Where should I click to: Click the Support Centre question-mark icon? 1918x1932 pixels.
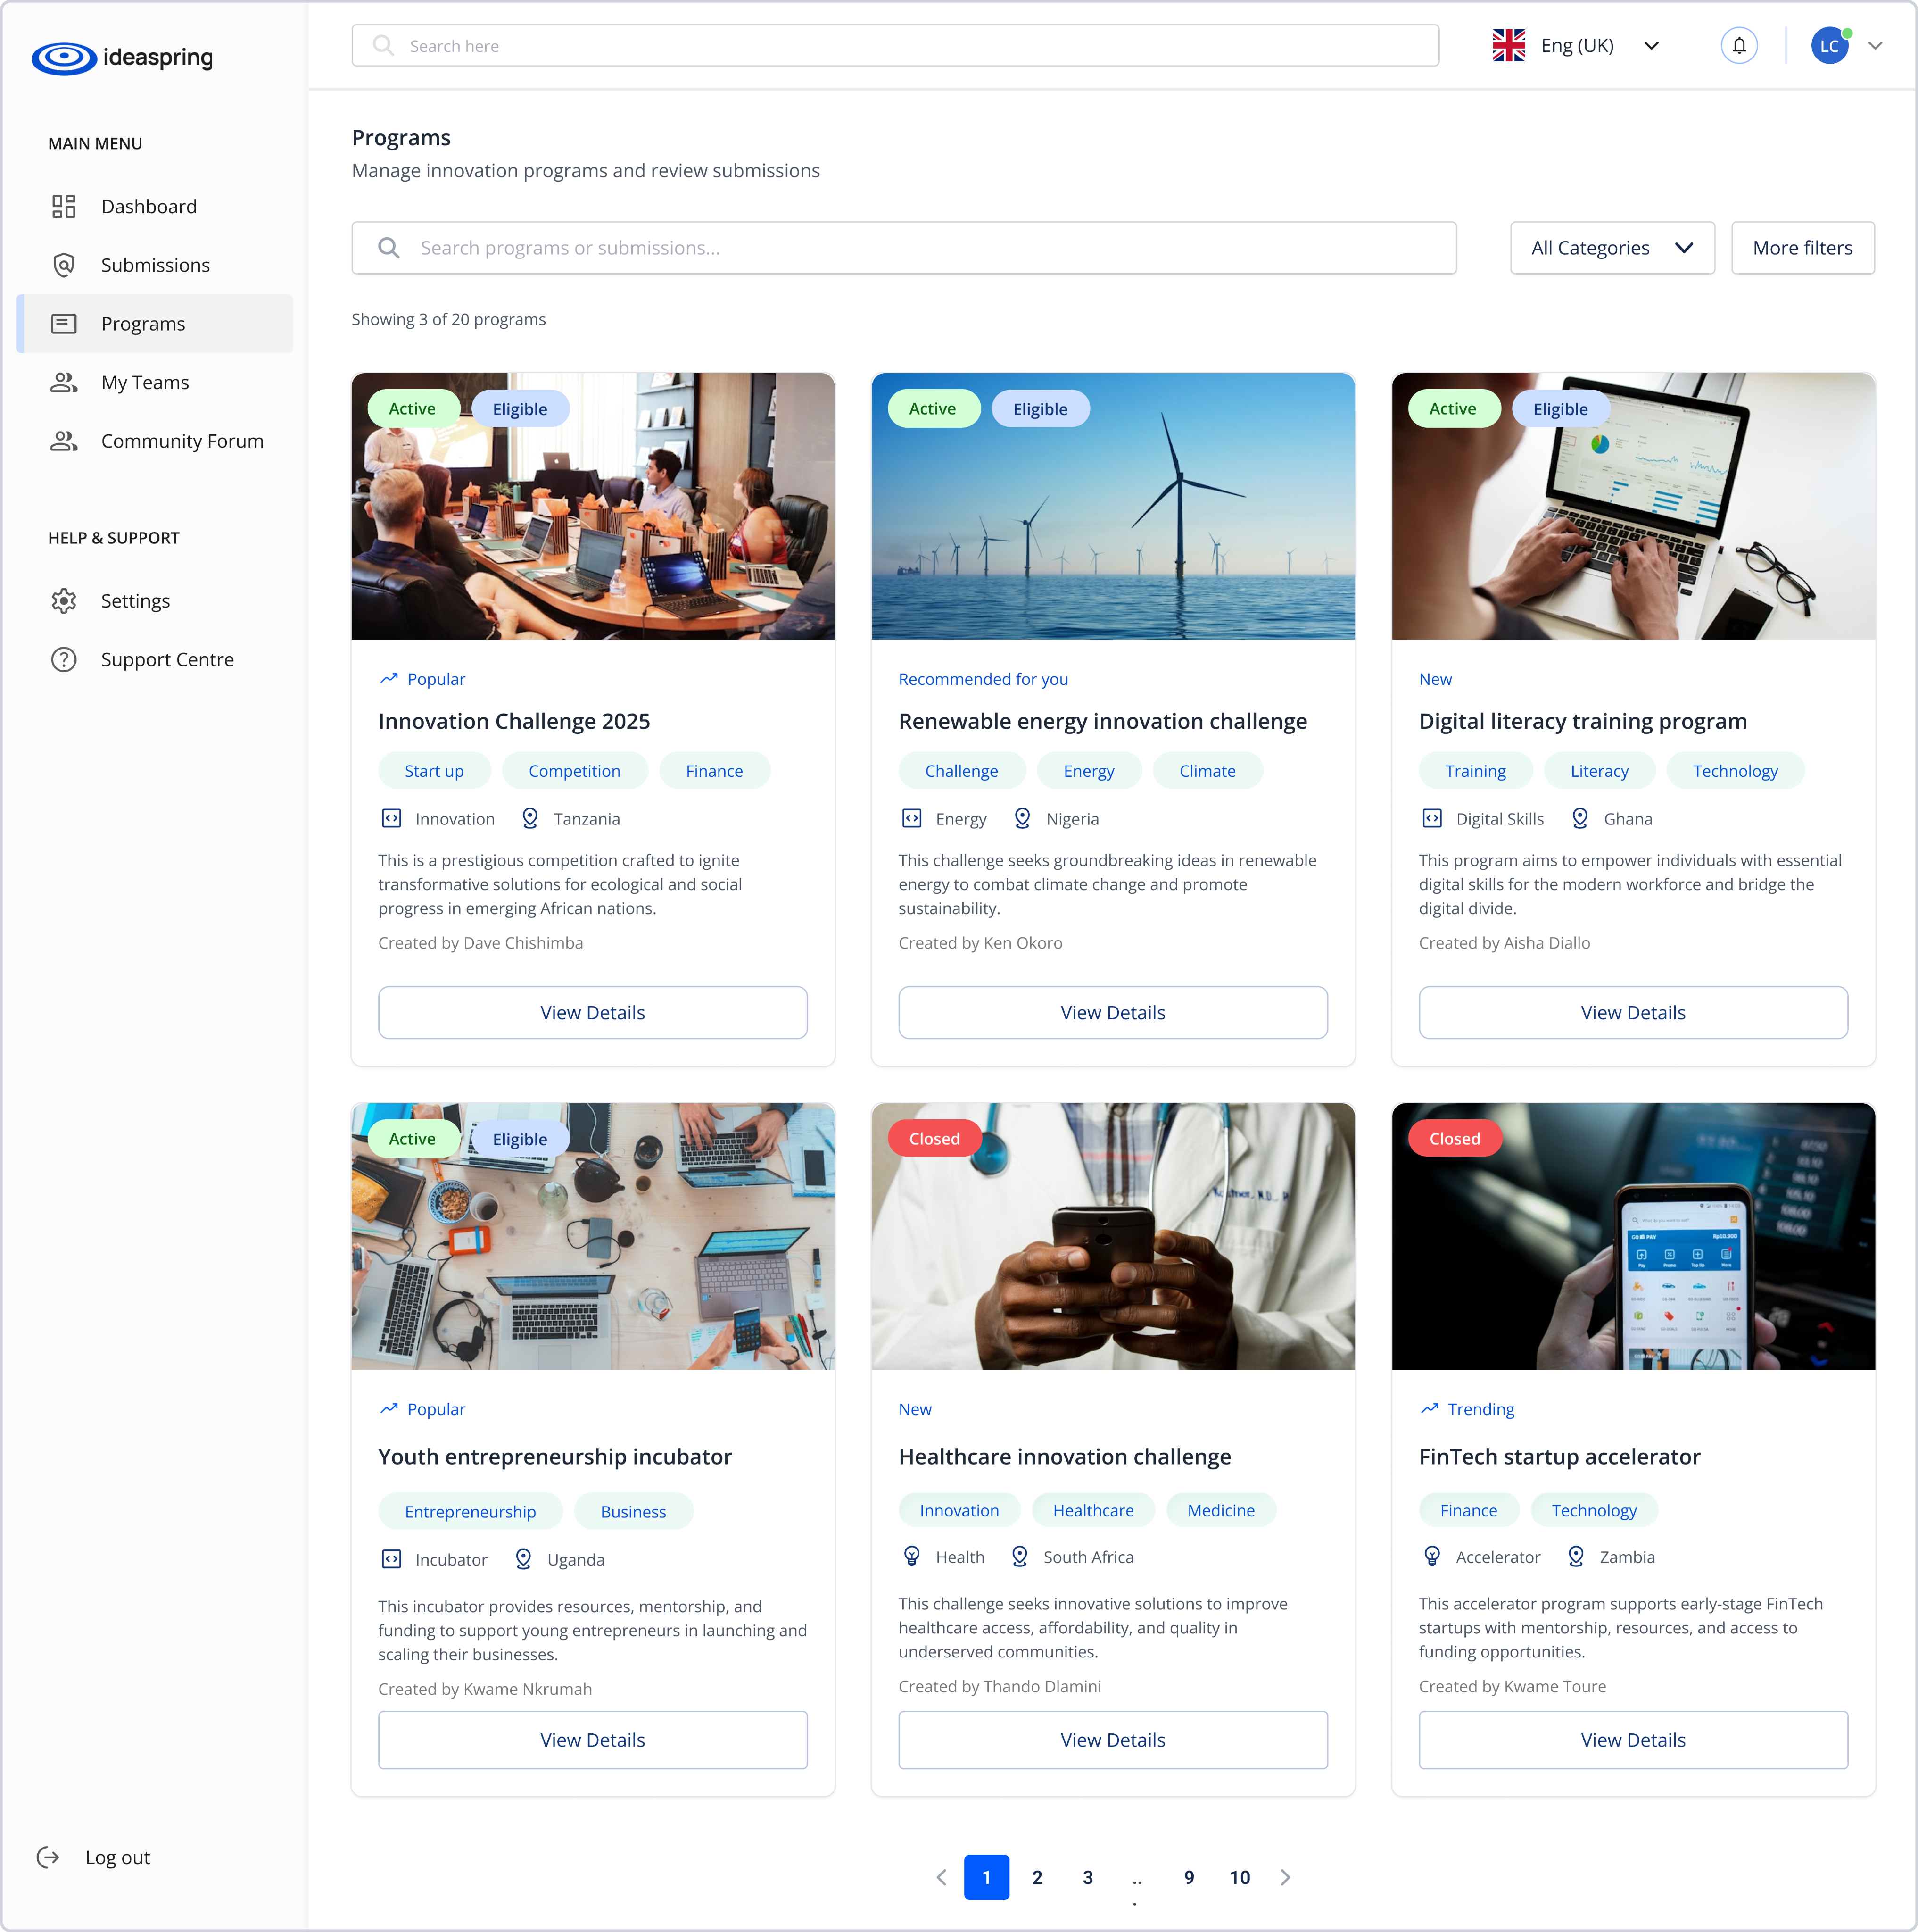click(x=64, y=659)
